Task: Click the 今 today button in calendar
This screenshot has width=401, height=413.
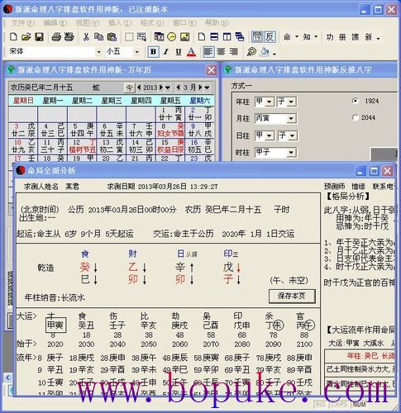Action: [x=129, y=88]
